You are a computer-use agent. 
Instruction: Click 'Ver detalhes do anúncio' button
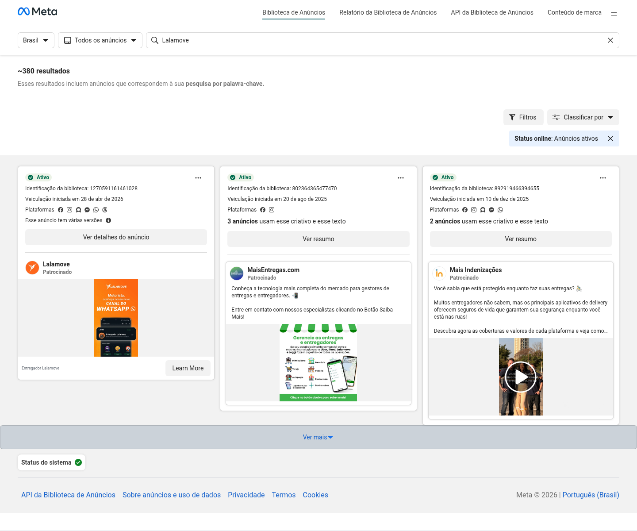click(x=116, y=237)
